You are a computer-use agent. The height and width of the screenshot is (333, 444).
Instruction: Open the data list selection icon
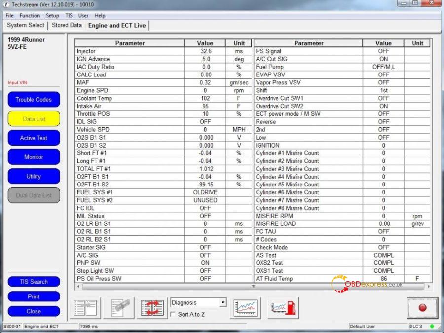(85, 307)
